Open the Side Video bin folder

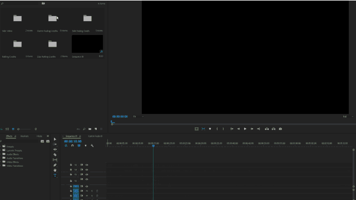click(17, 18)
